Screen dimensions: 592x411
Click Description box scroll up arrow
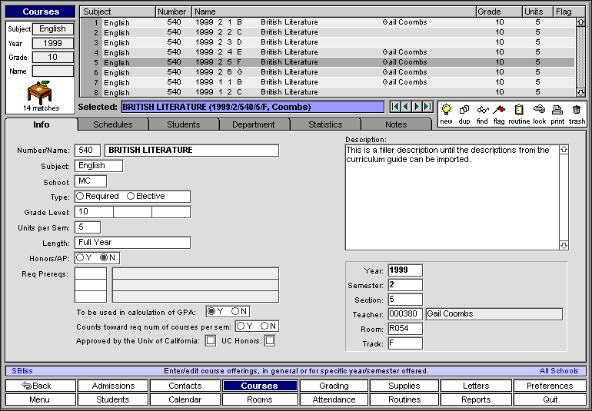click(x=564, y=150)
